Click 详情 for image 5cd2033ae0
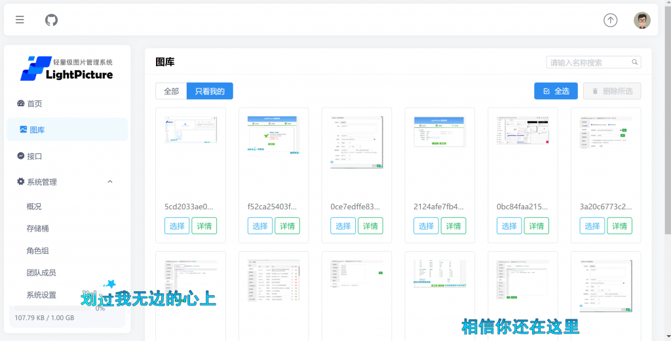671x341 pixels. coord(204,226)
